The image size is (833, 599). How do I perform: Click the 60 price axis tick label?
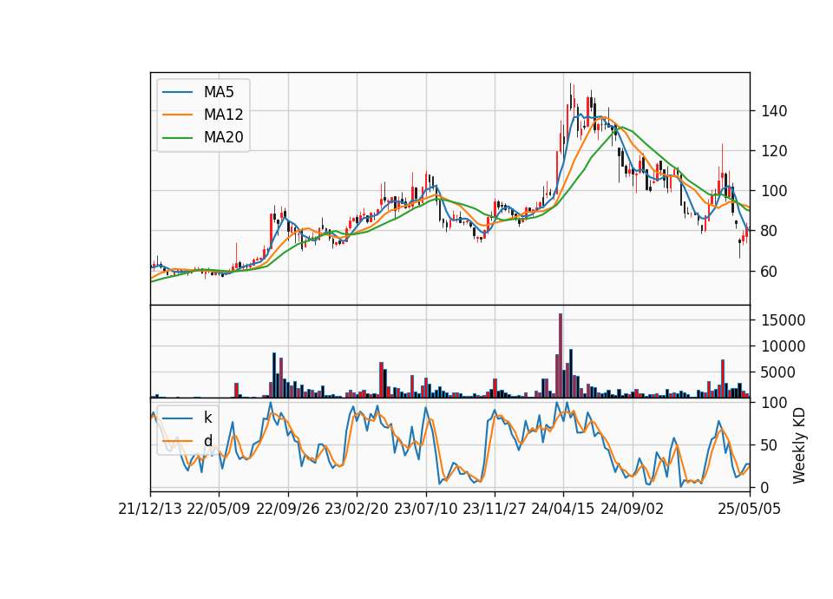770,272
